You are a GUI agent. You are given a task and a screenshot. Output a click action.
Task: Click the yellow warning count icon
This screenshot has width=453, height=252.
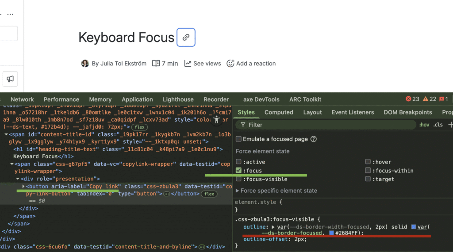(425, 99)
